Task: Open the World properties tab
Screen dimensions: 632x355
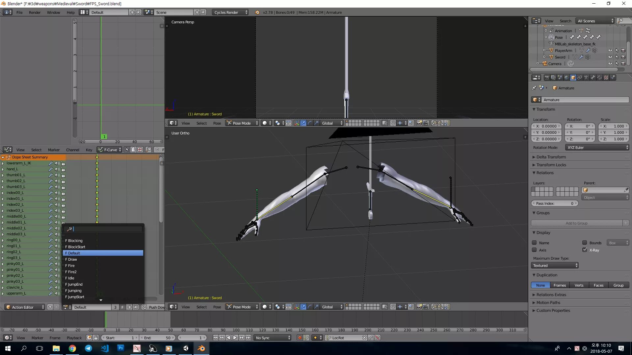Action: pyautogui.click(x=566, y=78)
